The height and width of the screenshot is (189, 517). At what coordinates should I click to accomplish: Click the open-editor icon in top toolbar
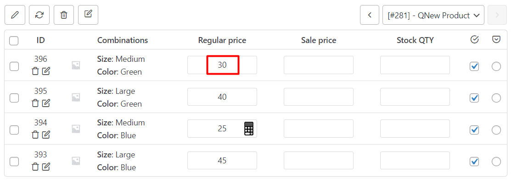click(x=88, y=15)
